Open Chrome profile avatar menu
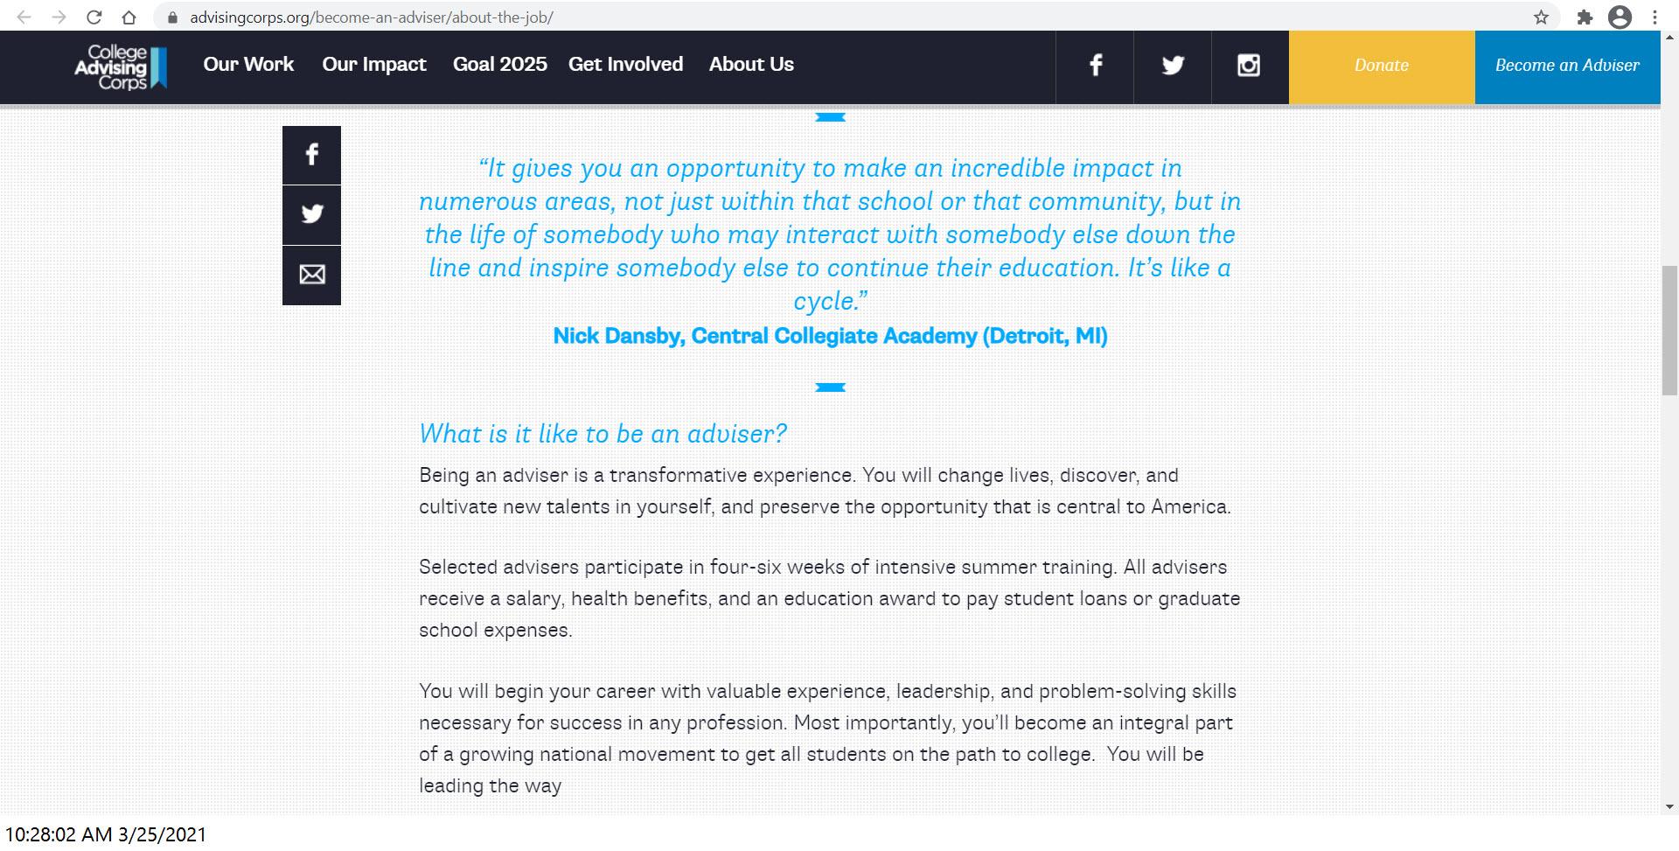Viewport: 1679px width, 851px height. (1620, 17)
